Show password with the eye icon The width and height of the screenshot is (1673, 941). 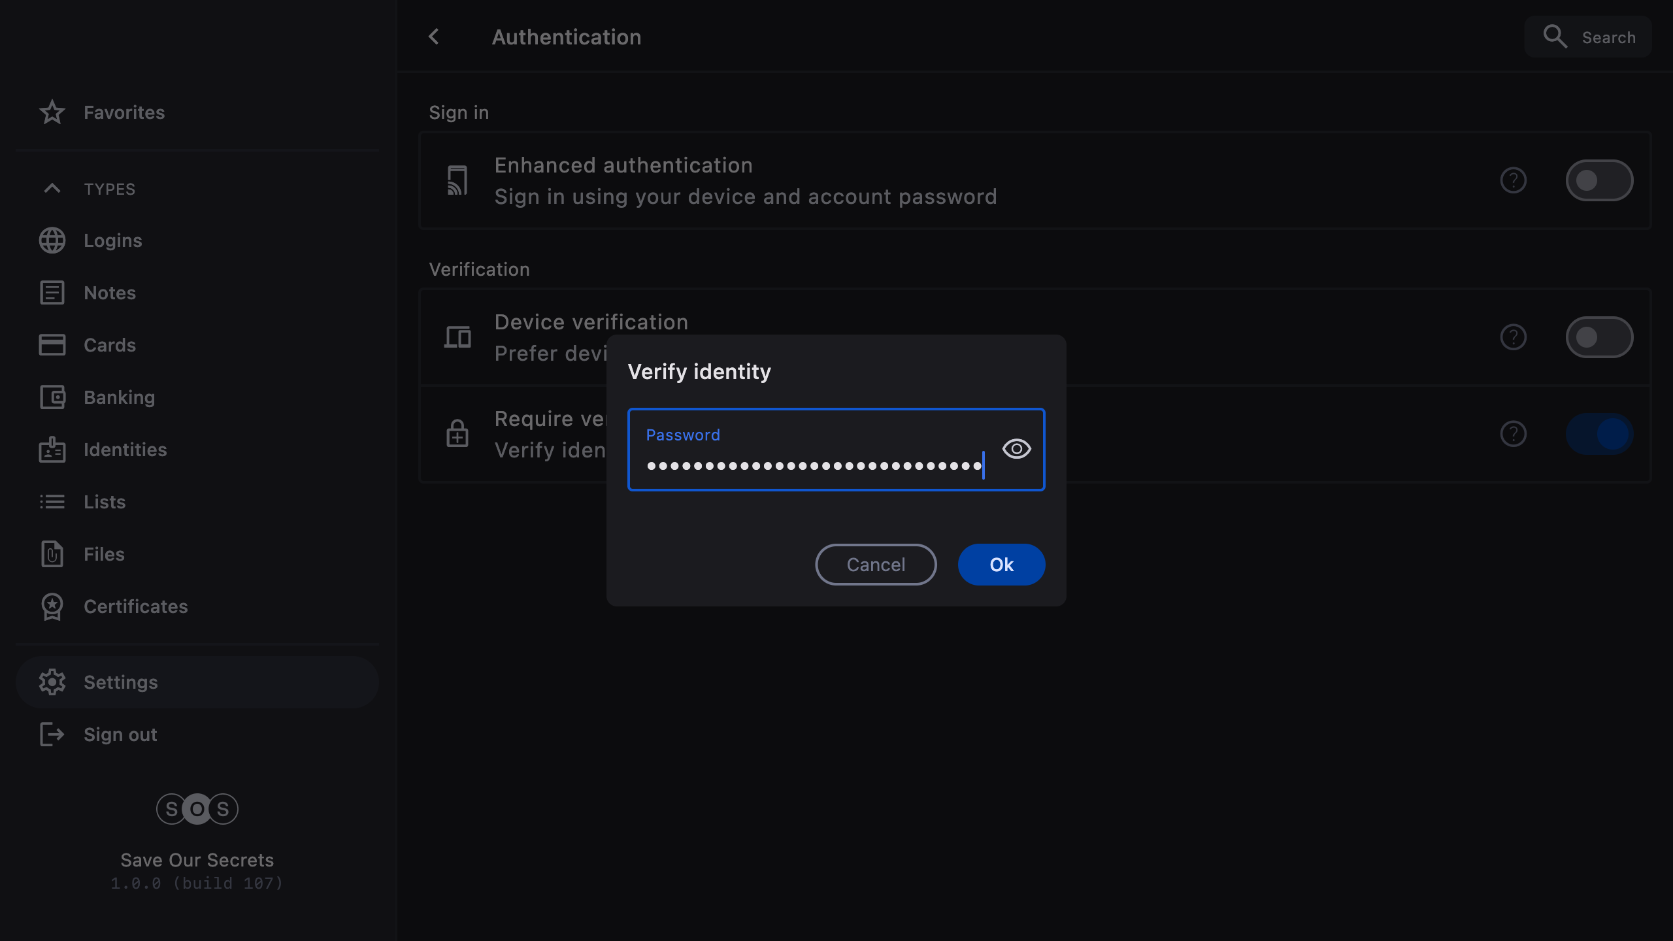(x=1016, y=449)
